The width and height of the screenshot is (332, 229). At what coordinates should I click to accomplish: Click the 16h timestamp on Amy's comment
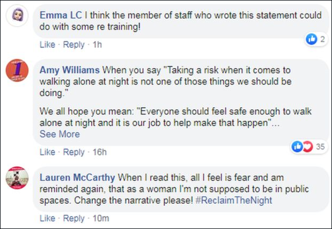99,152
